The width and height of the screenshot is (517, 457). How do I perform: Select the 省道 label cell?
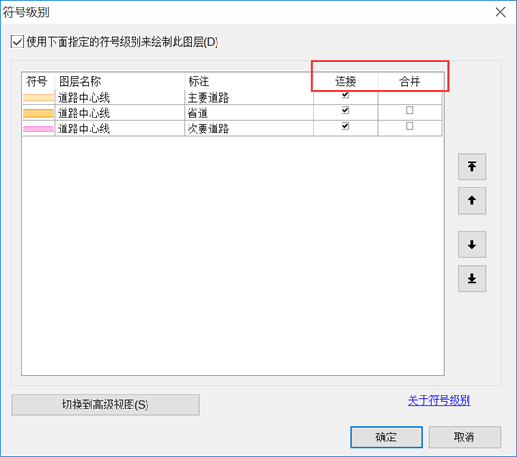(248, 113)
